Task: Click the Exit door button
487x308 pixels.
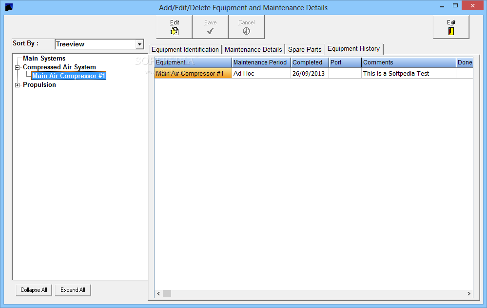Action: click(x=451, y=27)
